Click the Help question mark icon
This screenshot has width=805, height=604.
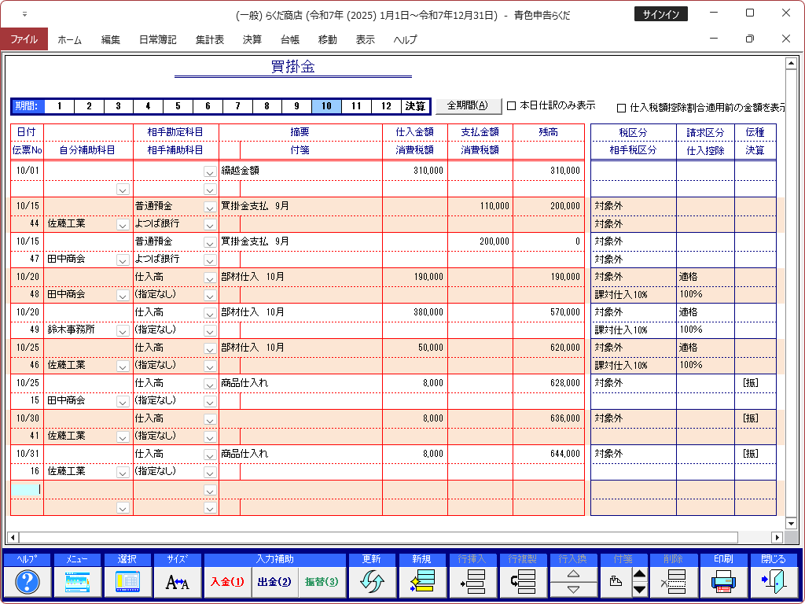point(28,582)
